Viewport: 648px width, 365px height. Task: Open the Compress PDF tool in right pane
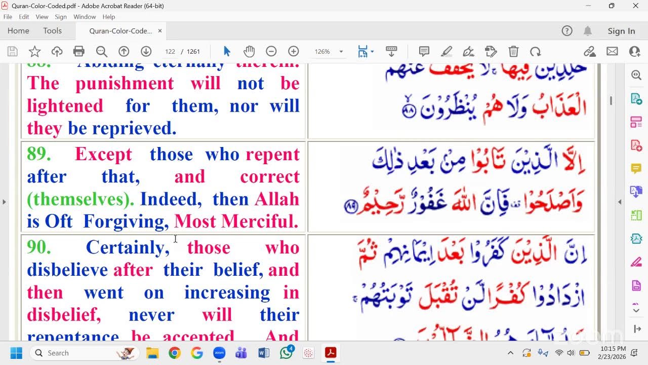click(636, 238)
